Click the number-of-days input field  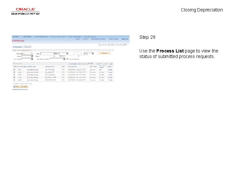(x=78, y=53)
